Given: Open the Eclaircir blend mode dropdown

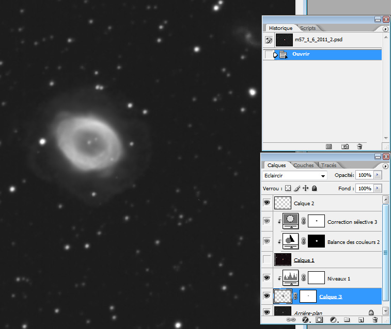Looking at the screenshot, I should tap(294, 176).
